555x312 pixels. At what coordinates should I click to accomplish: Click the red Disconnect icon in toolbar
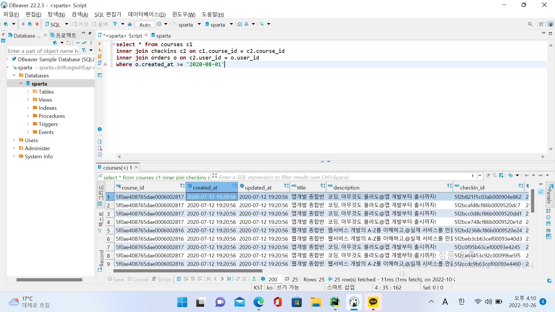tap(37, 24)
